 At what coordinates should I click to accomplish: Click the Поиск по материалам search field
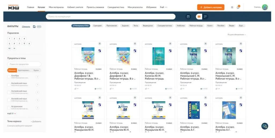pos(110,17)
